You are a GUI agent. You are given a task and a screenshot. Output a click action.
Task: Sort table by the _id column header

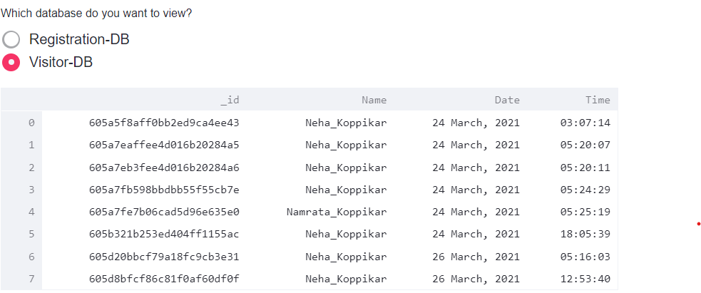(230, 100)
